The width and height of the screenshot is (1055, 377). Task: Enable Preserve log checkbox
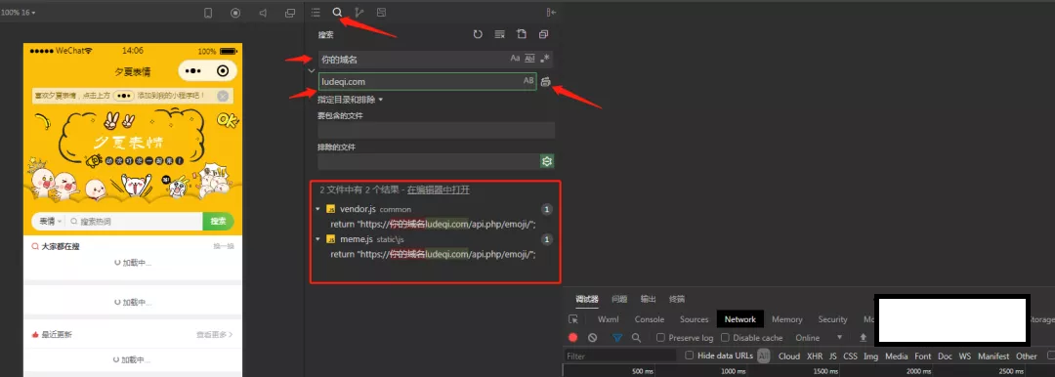(660, 338)
